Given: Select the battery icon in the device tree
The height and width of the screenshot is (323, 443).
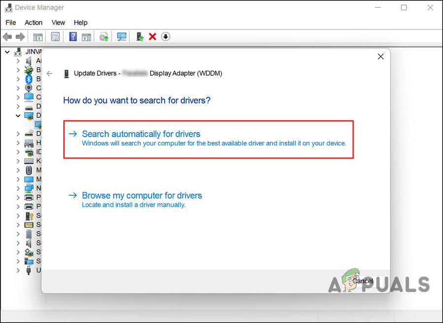Looking at the screenshot, I should (29, 70).
